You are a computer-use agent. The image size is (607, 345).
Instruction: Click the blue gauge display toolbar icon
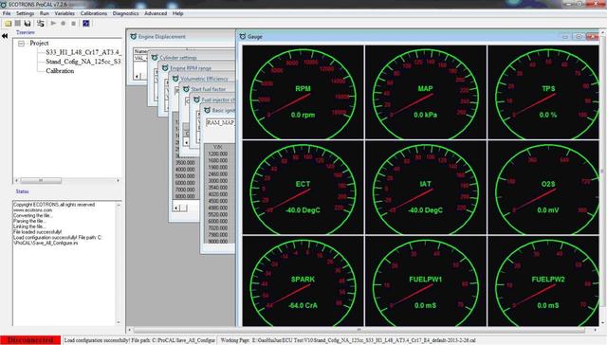pos(86,23)
